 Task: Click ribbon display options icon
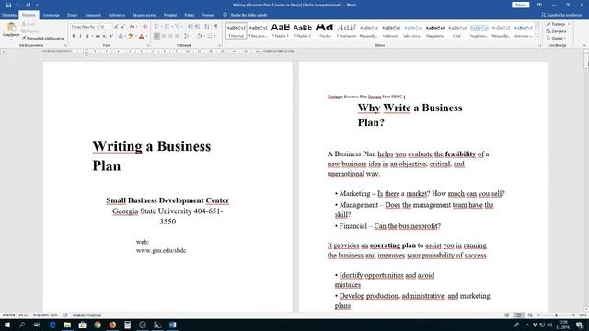539,5
